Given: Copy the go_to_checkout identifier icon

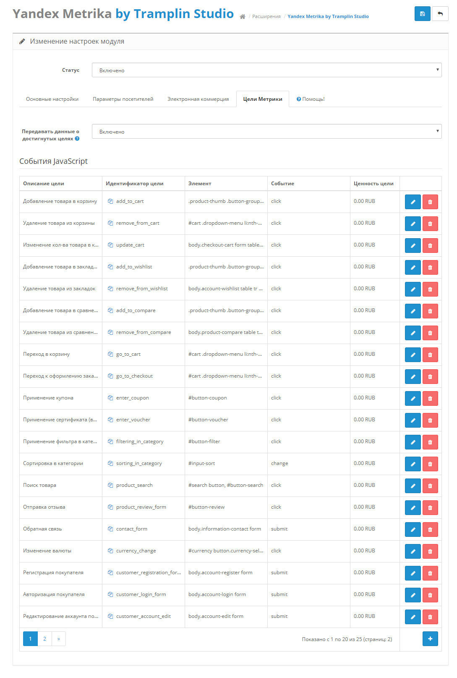Looking at the screenshot, I should click(110, 376).
